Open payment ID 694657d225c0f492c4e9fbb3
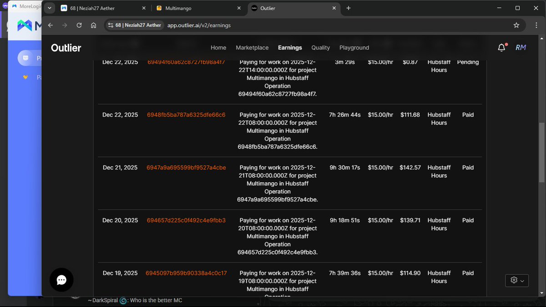Screen dimensions: 546x307 [x=186, y=220]
